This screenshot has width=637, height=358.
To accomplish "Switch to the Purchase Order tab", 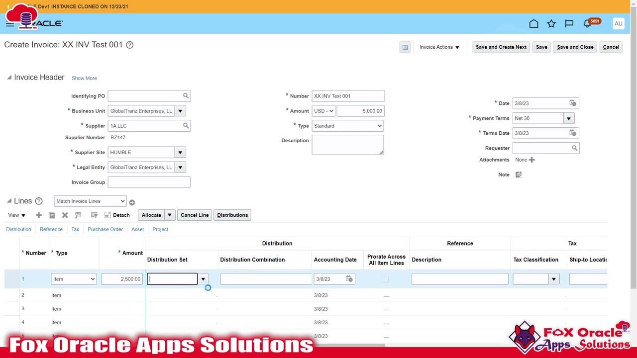I will [105, 229].
